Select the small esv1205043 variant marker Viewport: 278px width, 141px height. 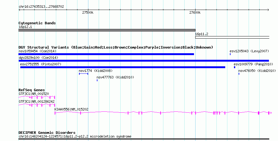click(x=230, y=54)
